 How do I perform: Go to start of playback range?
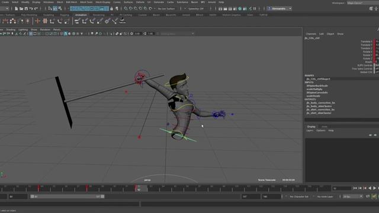(x=355, y=188)
